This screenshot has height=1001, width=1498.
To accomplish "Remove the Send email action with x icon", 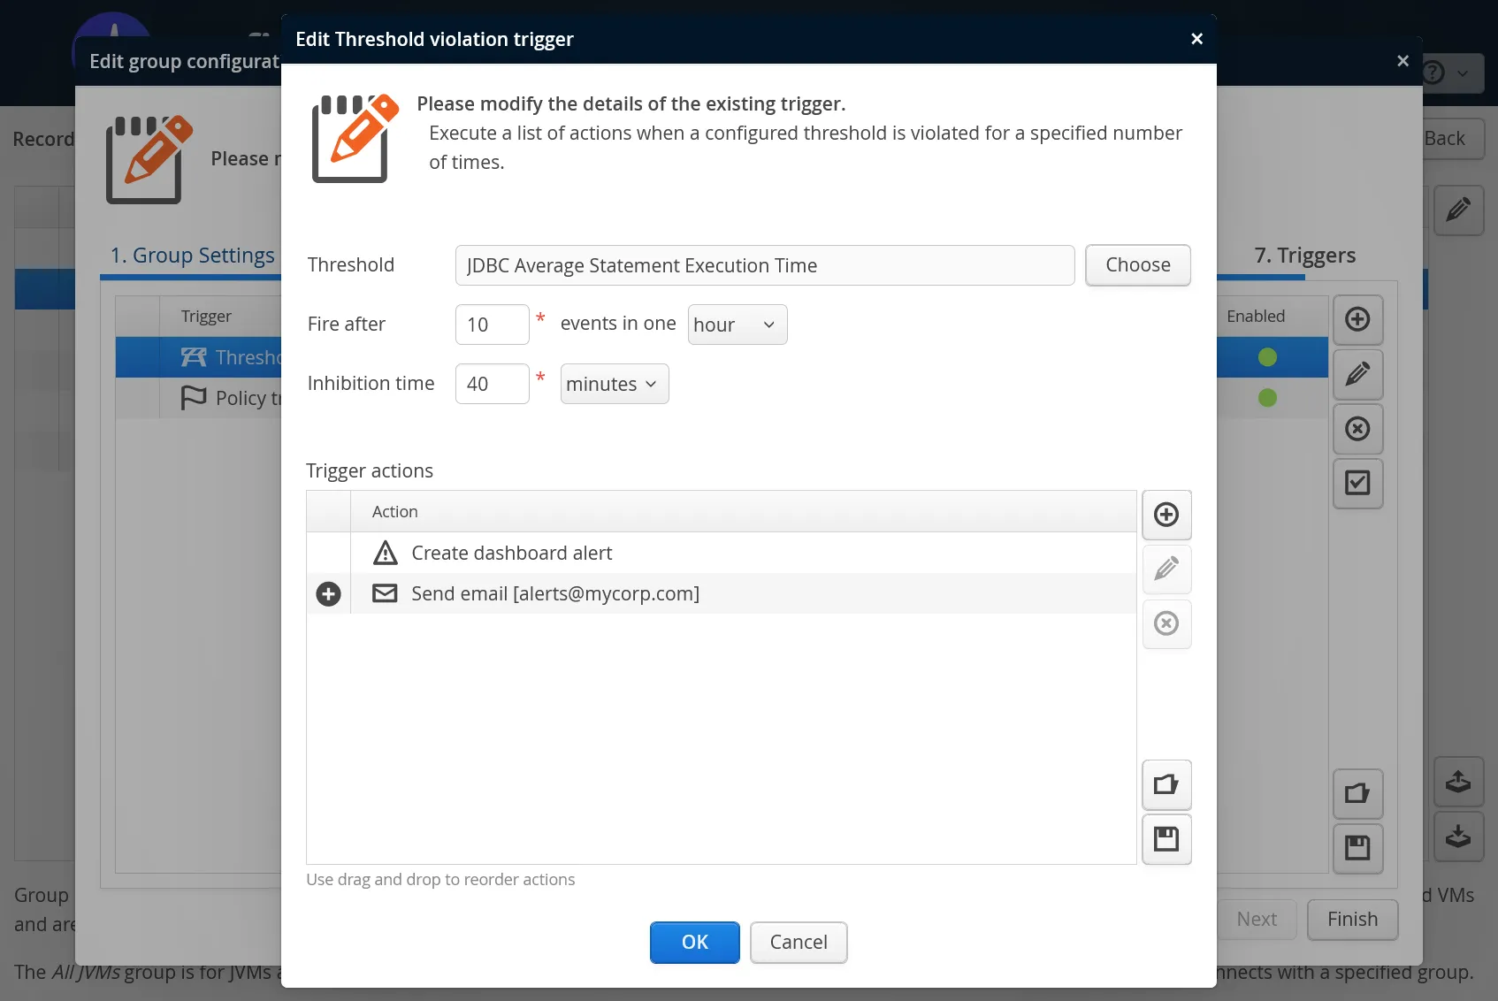I will tap(1166, 624).
